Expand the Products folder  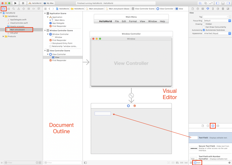(x=3, y=36)
